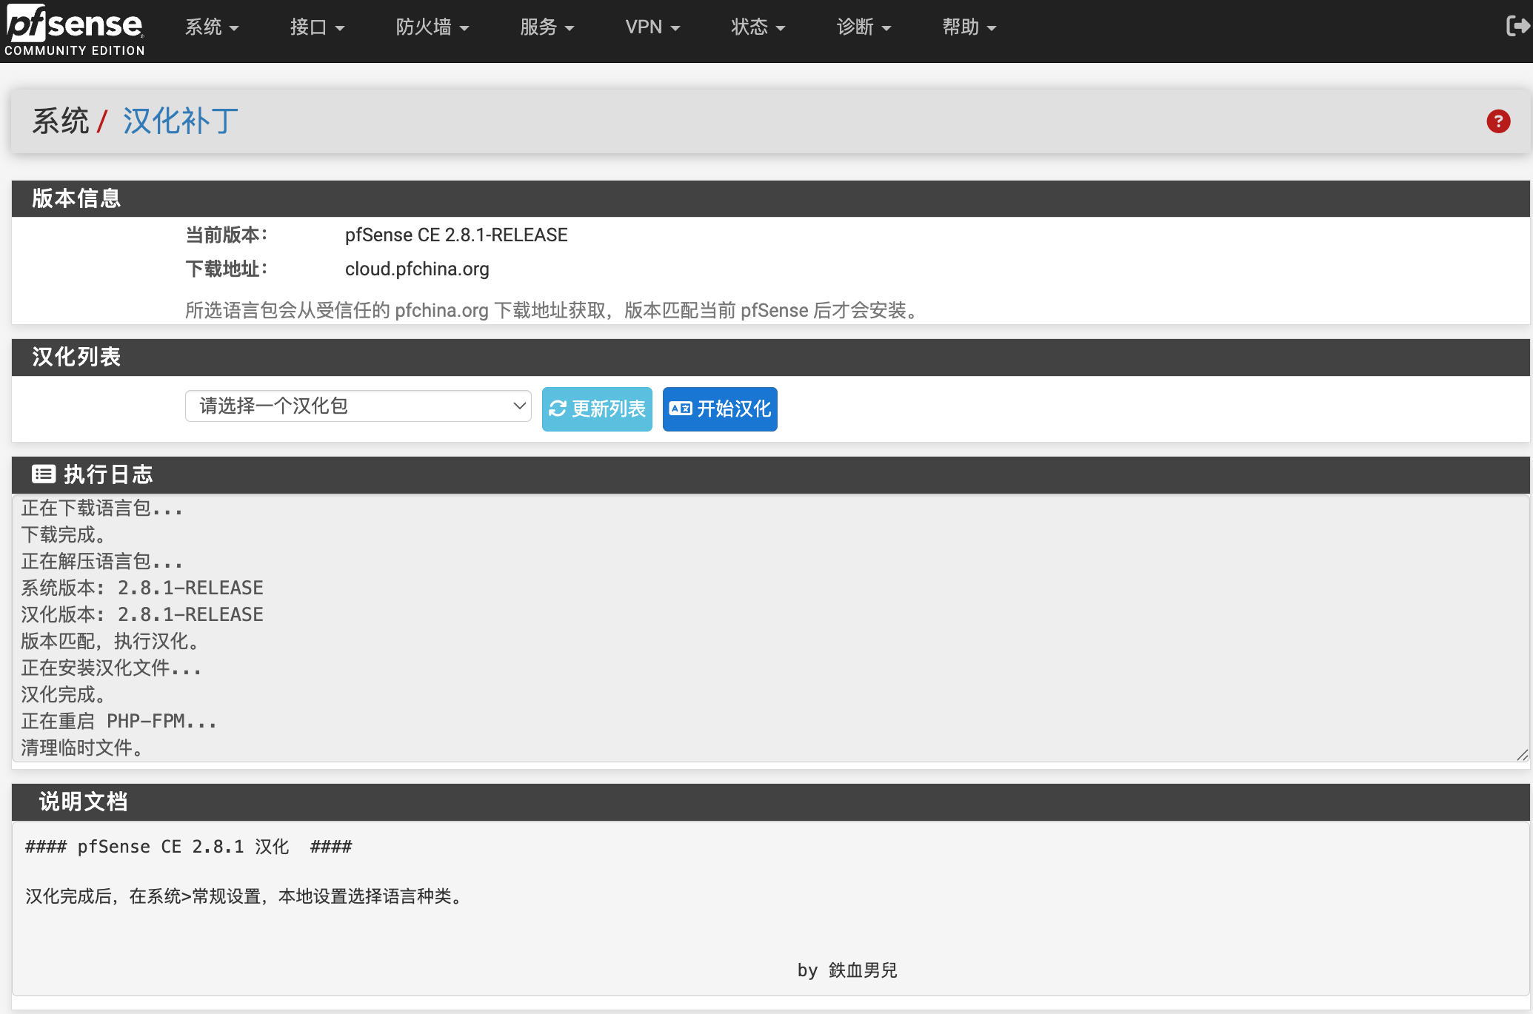
Task: Click the 说明文档 panel header
Action: [771, 802]
